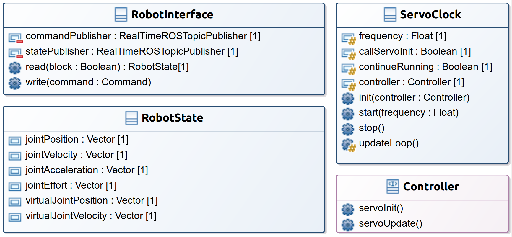Screen dimensions: 512x237
Task: Select the start(frequency : Float) operation
Action: 409,112
